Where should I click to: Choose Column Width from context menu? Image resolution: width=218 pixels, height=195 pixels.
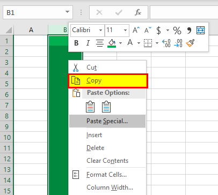point(107,187)
